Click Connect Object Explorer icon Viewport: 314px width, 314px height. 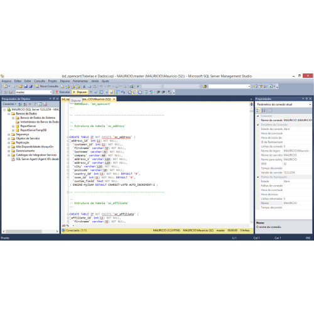tap(20, 104)
